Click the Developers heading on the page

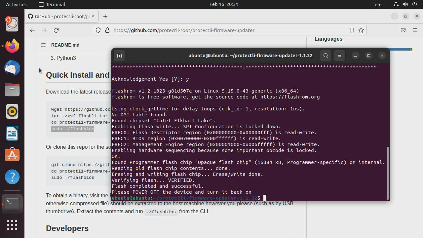[67, 228]
